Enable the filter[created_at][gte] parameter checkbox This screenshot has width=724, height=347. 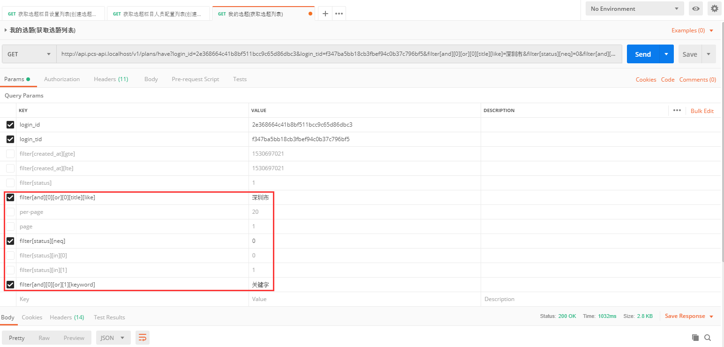(x=10, y=154)
